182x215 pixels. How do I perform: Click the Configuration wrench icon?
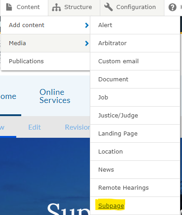[x=108, y=7]
